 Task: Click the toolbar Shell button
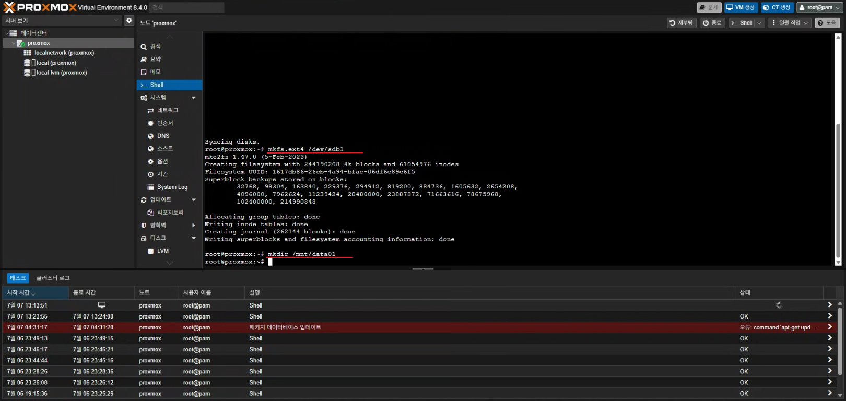(x=742, y=23)
